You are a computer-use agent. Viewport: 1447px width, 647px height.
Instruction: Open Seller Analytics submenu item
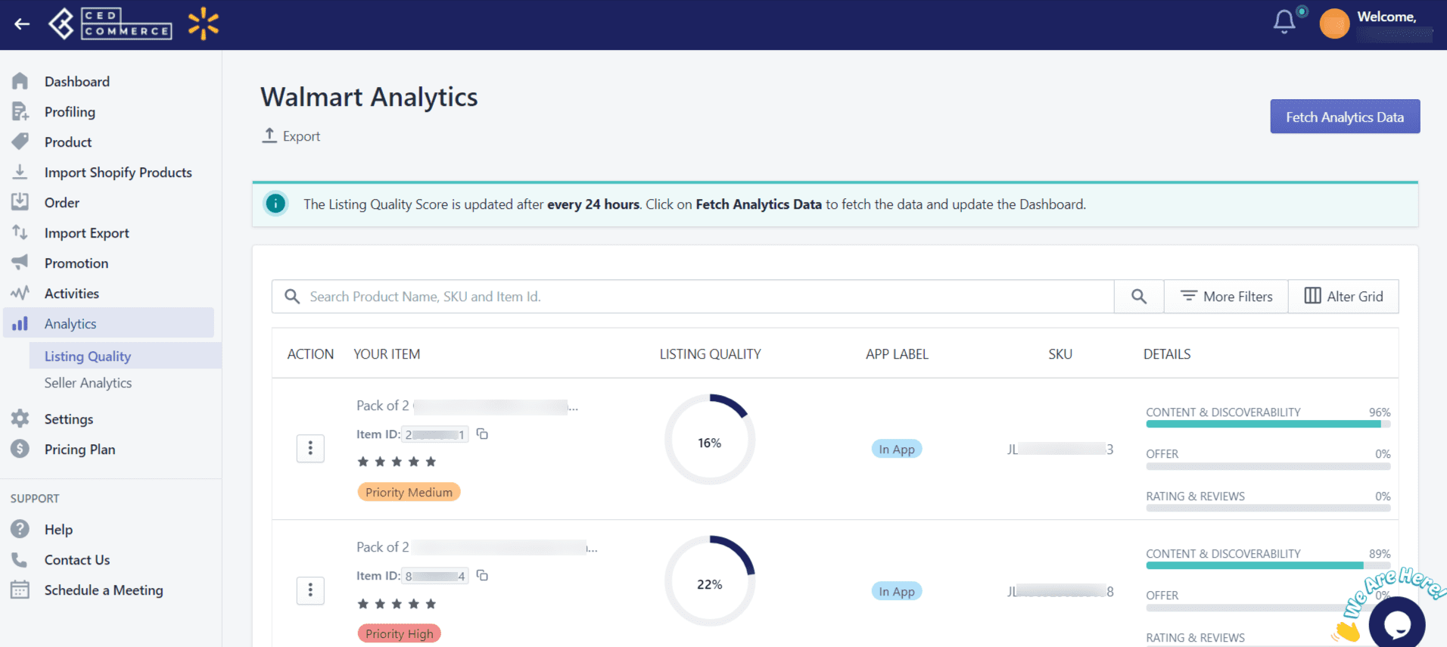coord(88,383)
